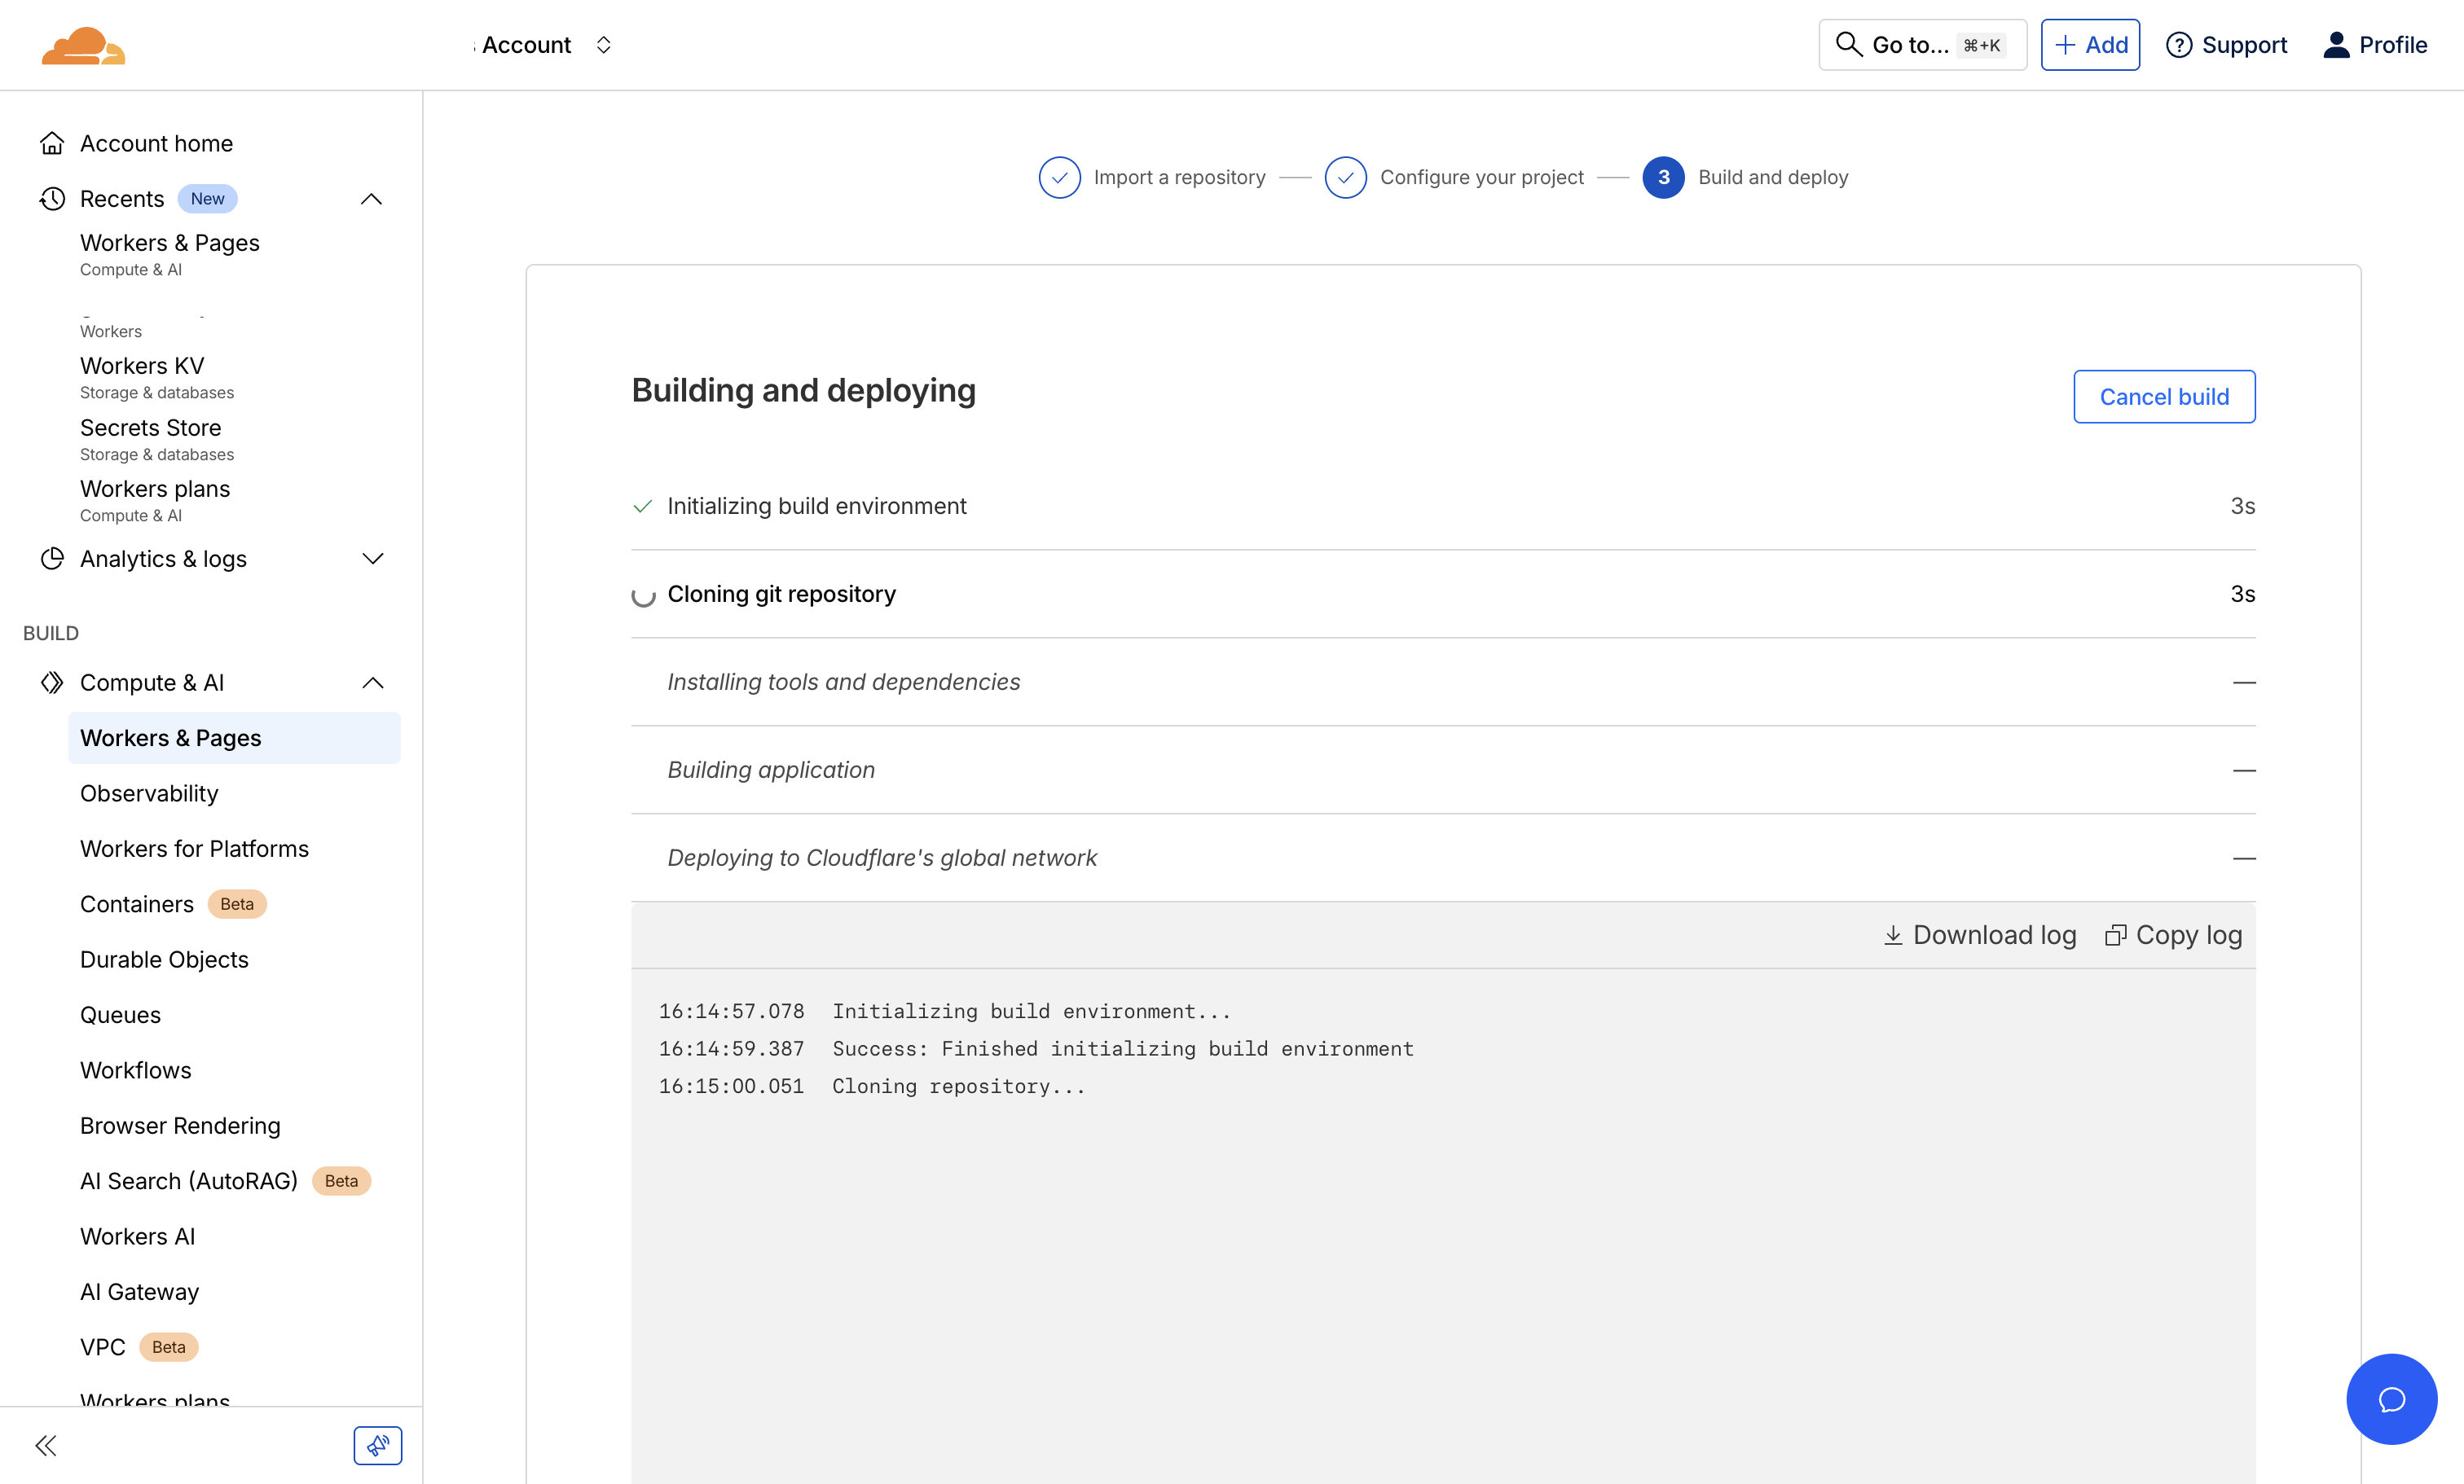Click the Cloudflare logo icon

[84, 44]
